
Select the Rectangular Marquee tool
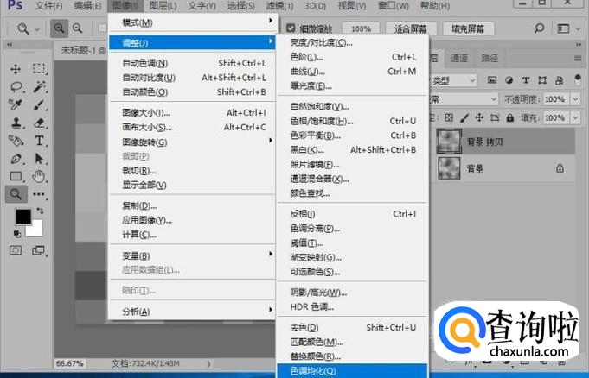[39, 69]
